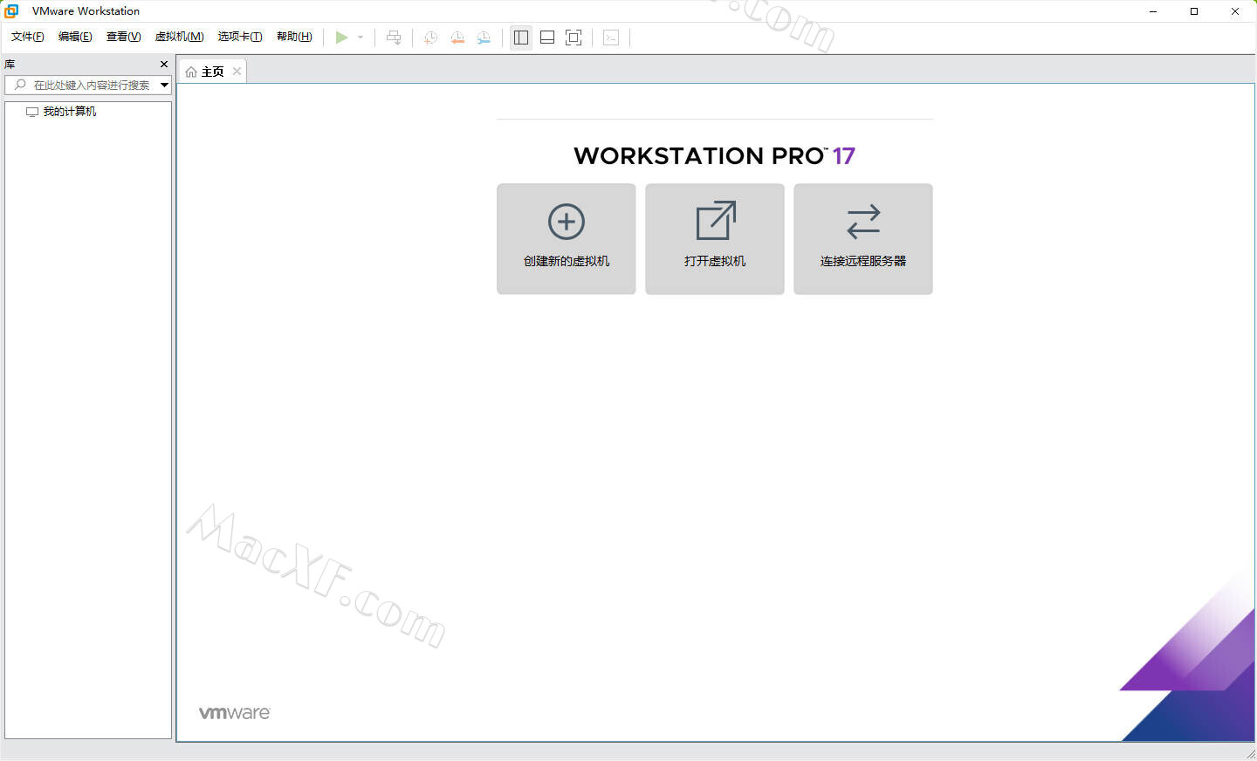Viewport: 1257px width, 761px height.
Task: Open the snapshot manager wrench icon
Action: (x=484, y=38)
